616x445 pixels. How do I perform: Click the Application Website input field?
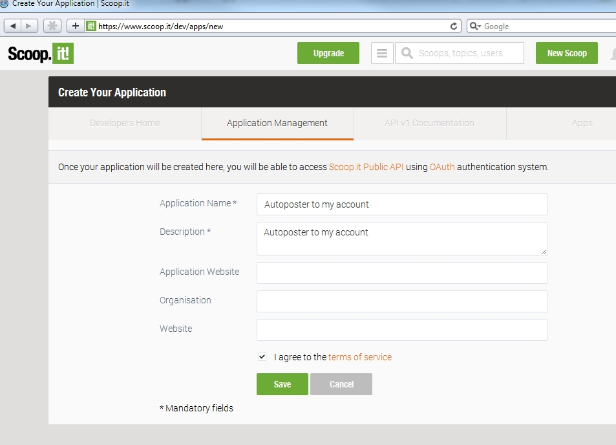[401, 273]
